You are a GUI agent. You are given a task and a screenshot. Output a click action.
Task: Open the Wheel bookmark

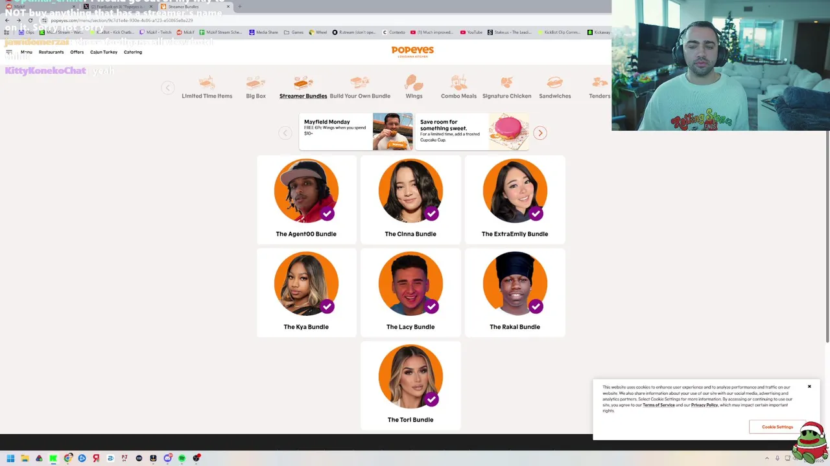318,32
